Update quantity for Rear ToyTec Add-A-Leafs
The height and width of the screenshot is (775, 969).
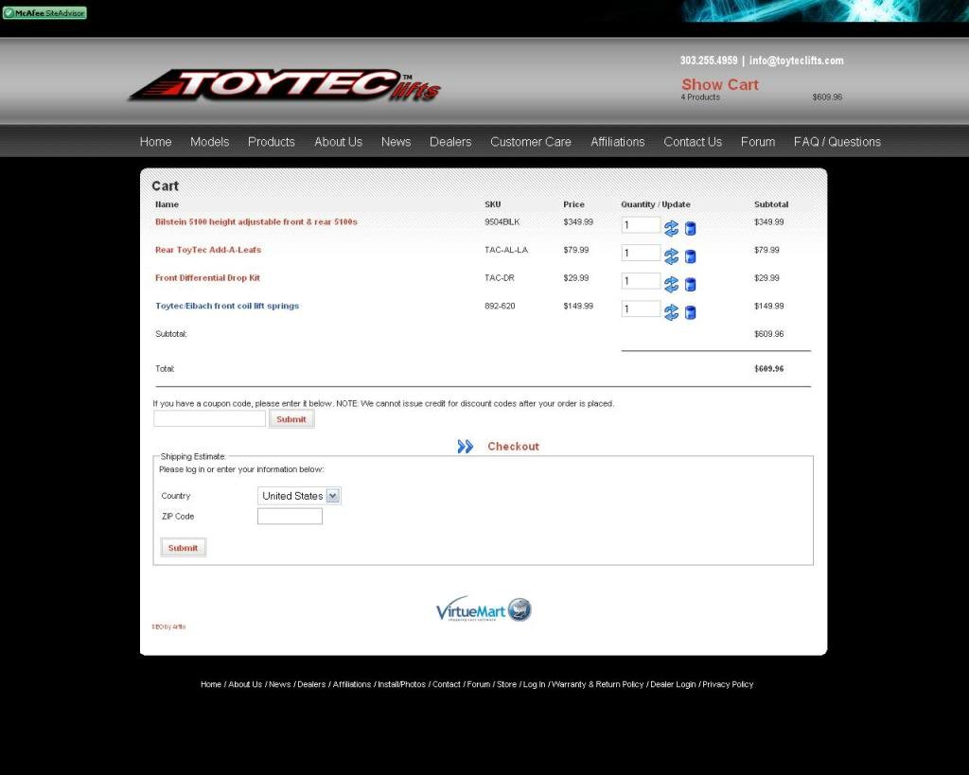[671, 256]
